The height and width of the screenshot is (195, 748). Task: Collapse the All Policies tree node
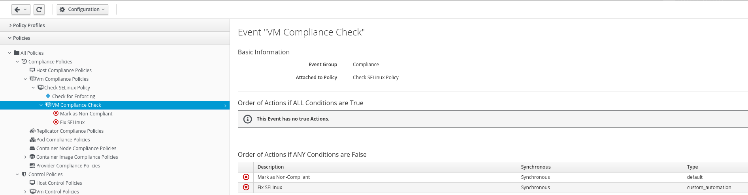coord(9,53)
